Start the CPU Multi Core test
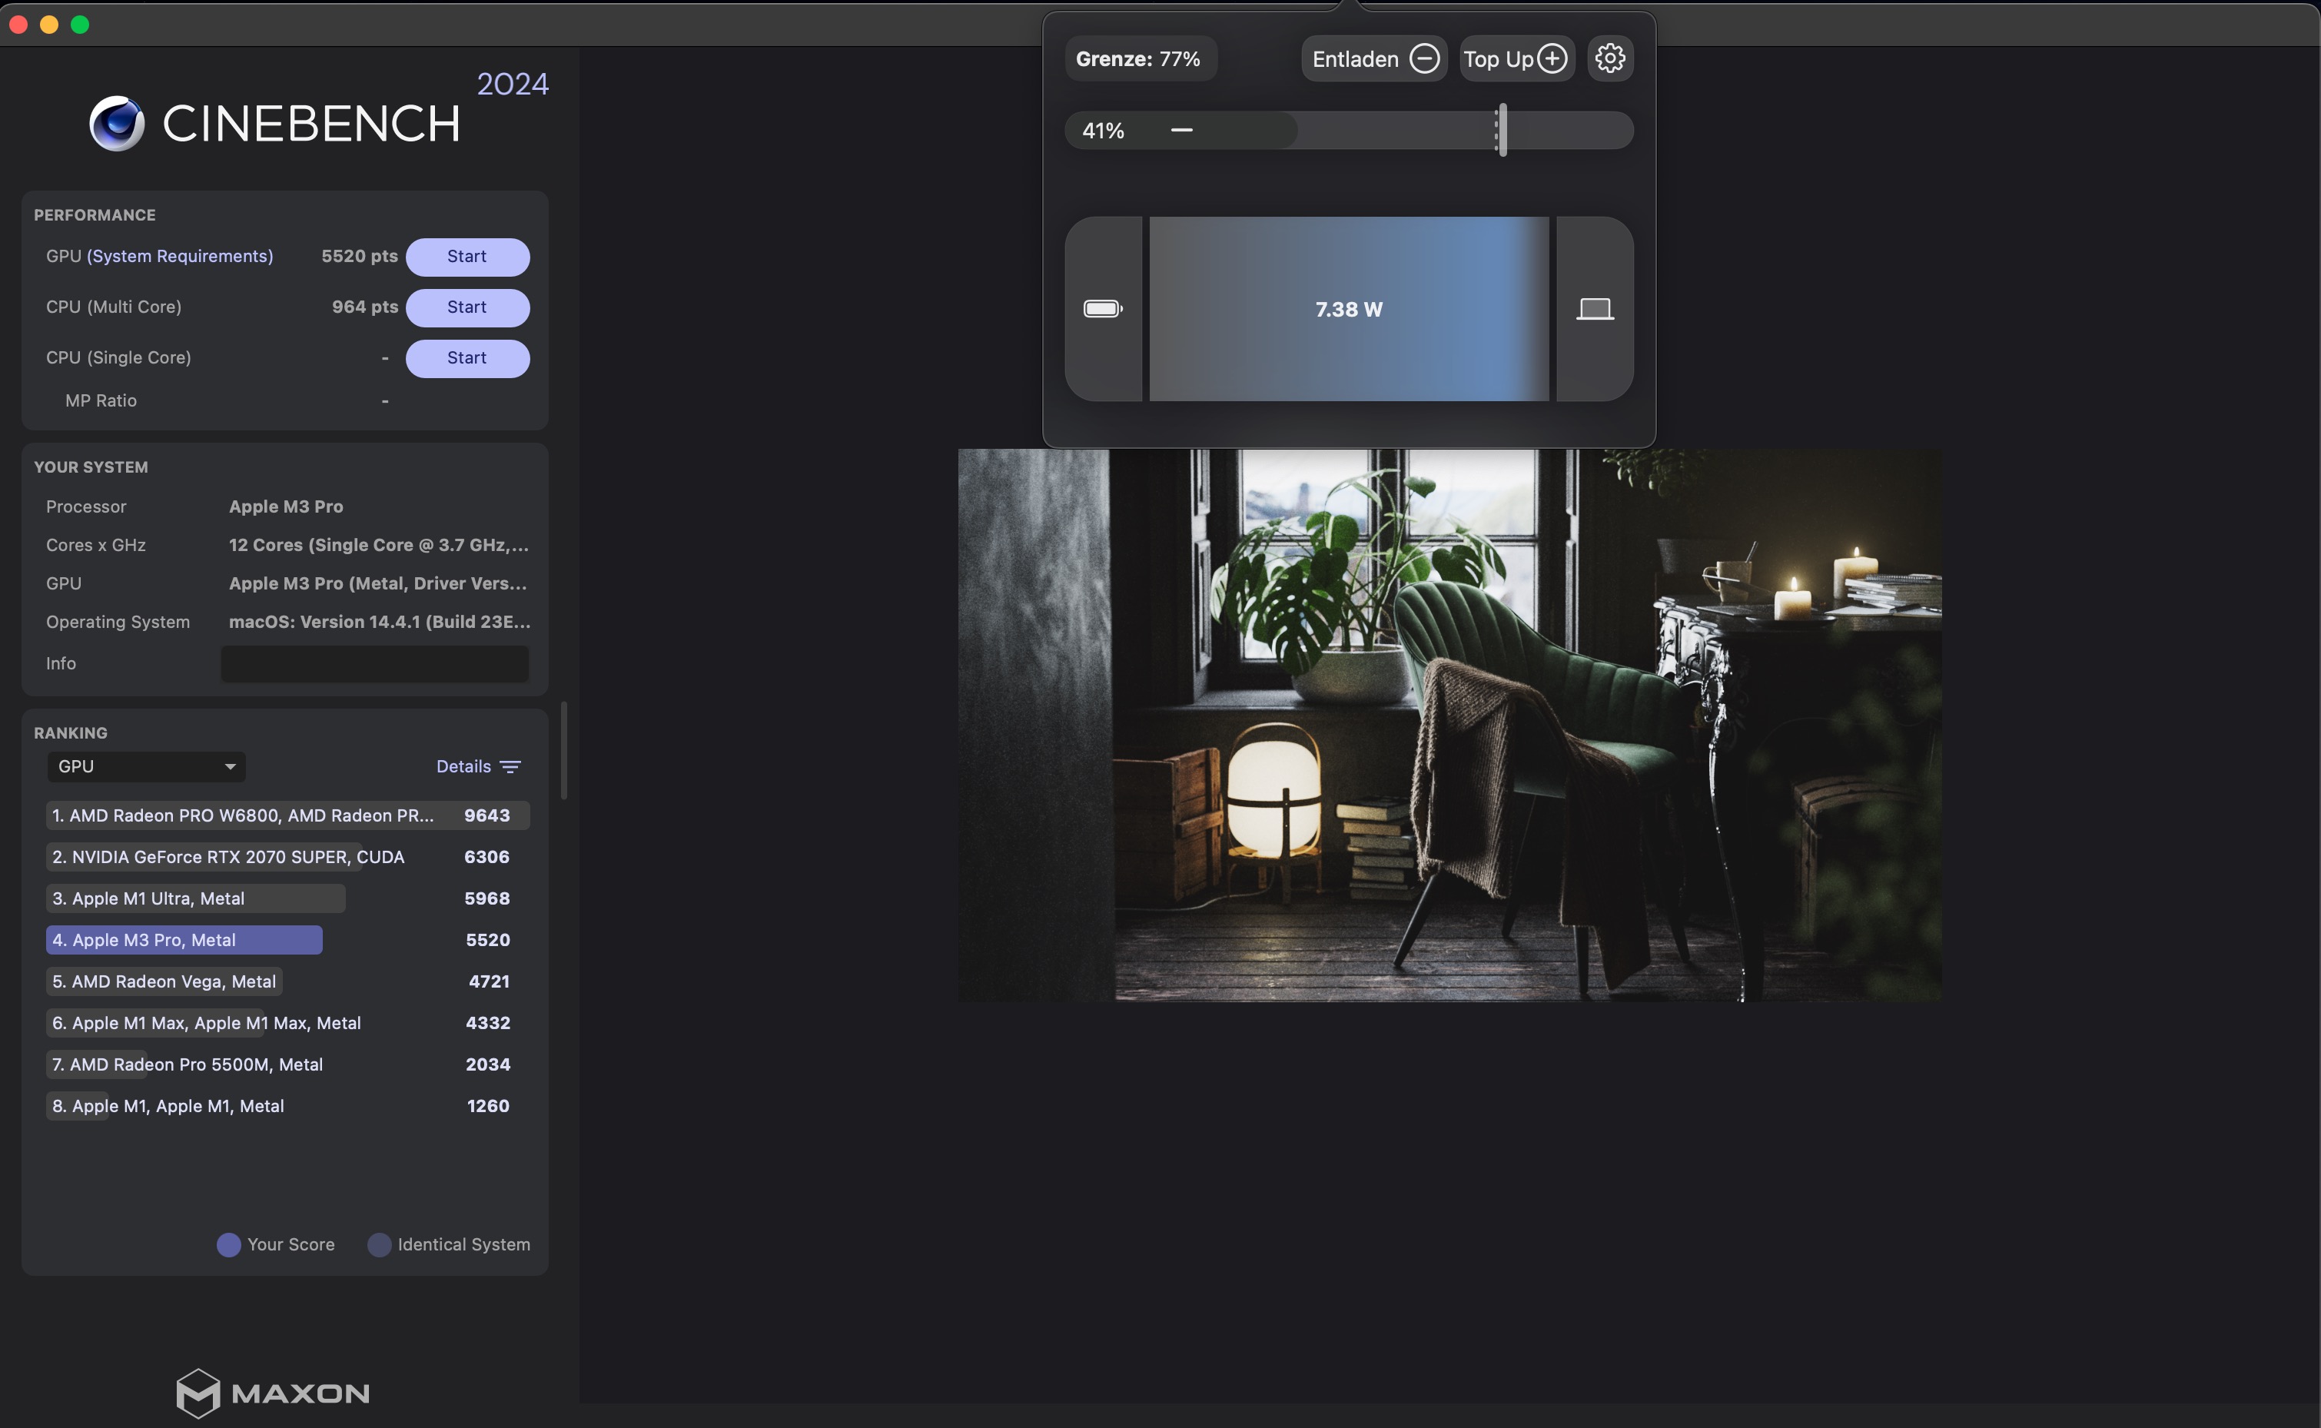 point(467,307)
